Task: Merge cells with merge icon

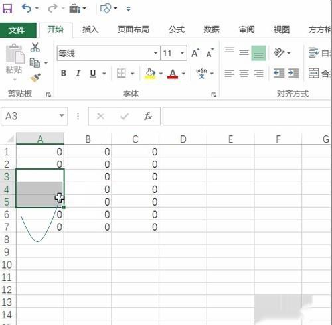Action: point(314,73)
